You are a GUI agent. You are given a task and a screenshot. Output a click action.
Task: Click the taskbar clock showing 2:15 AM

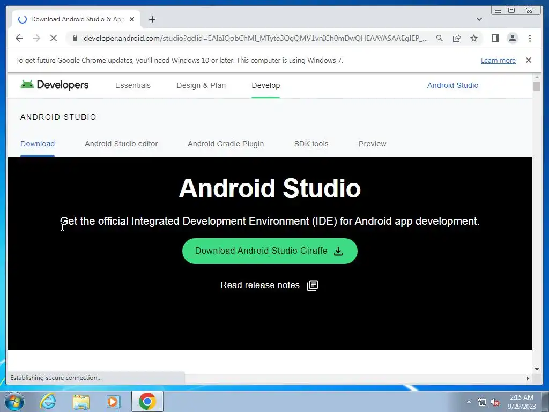tap(522, 402)
